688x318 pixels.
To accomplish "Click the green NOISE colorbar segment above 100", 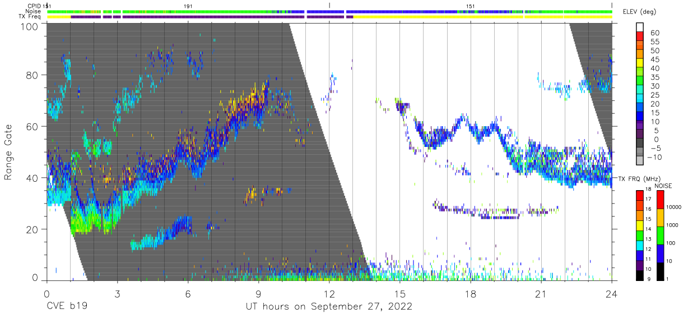I will (660, 235).
